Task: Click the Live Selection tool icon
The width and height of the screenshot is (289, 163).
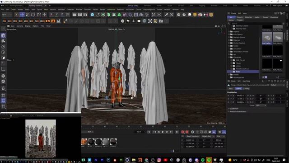Action: coord(16,14)
